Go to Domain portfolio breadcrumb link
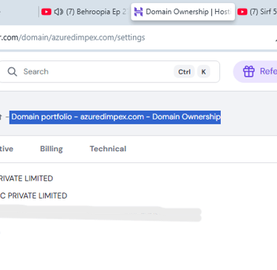 pos(41,117)
